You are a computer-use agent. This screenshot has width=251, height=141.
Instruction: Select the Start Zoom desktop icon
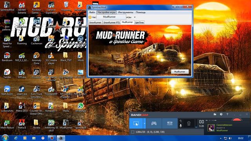click(7, 90)
